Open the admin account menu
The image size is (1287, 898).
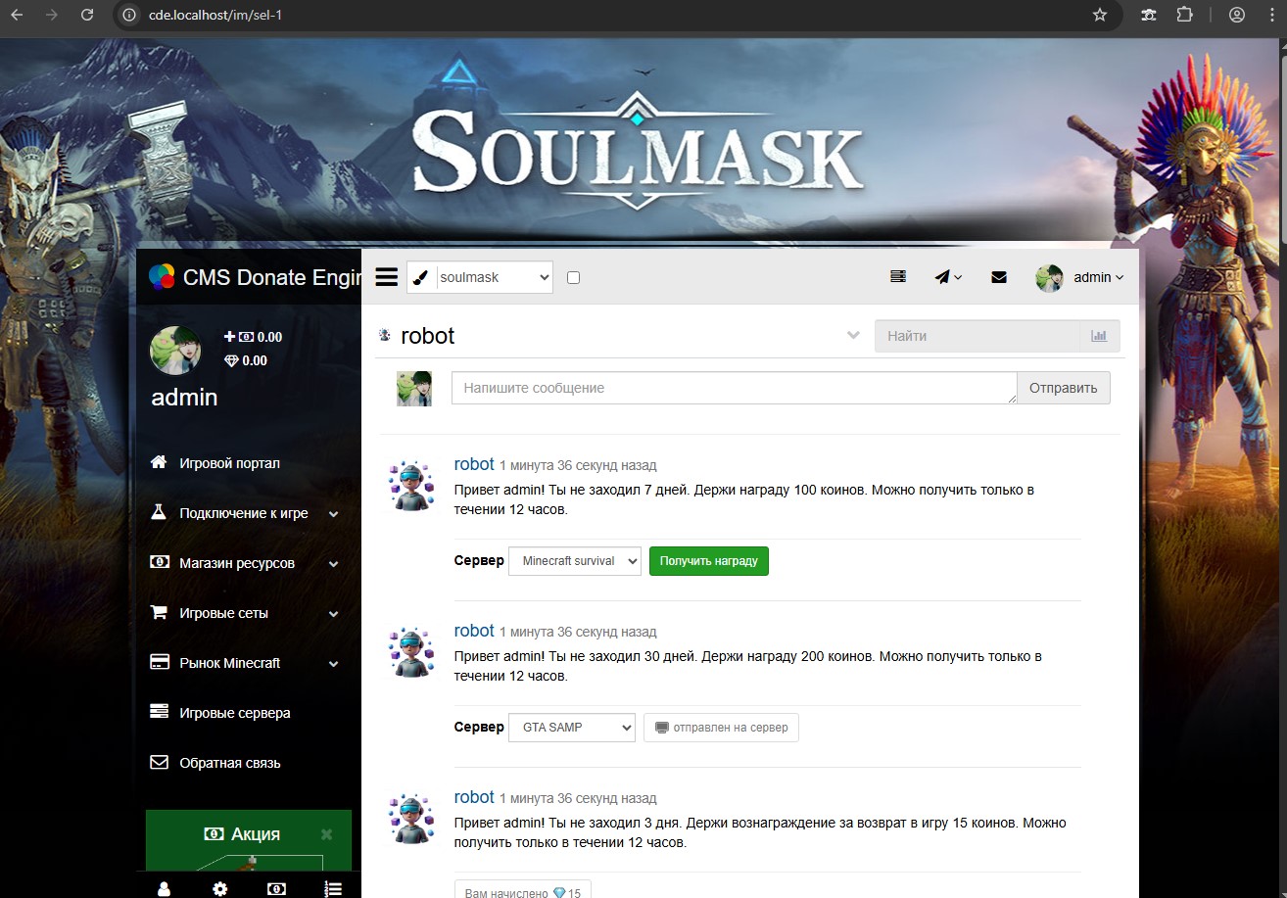(1080, 277)
